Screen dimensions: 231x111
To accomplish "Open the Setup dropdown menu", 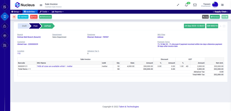I will tap(16, 12).
